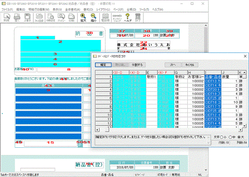Click the blue field 9 under 品名
Screen dimensions: 249x177
coord(48,91)
